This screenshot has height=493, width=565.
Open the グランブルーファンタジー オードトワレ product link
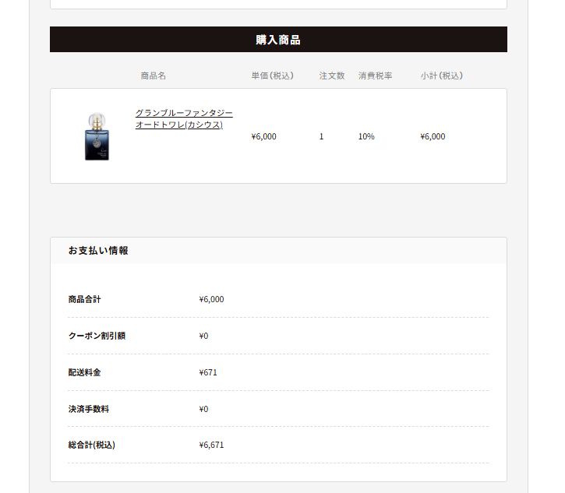184,119
